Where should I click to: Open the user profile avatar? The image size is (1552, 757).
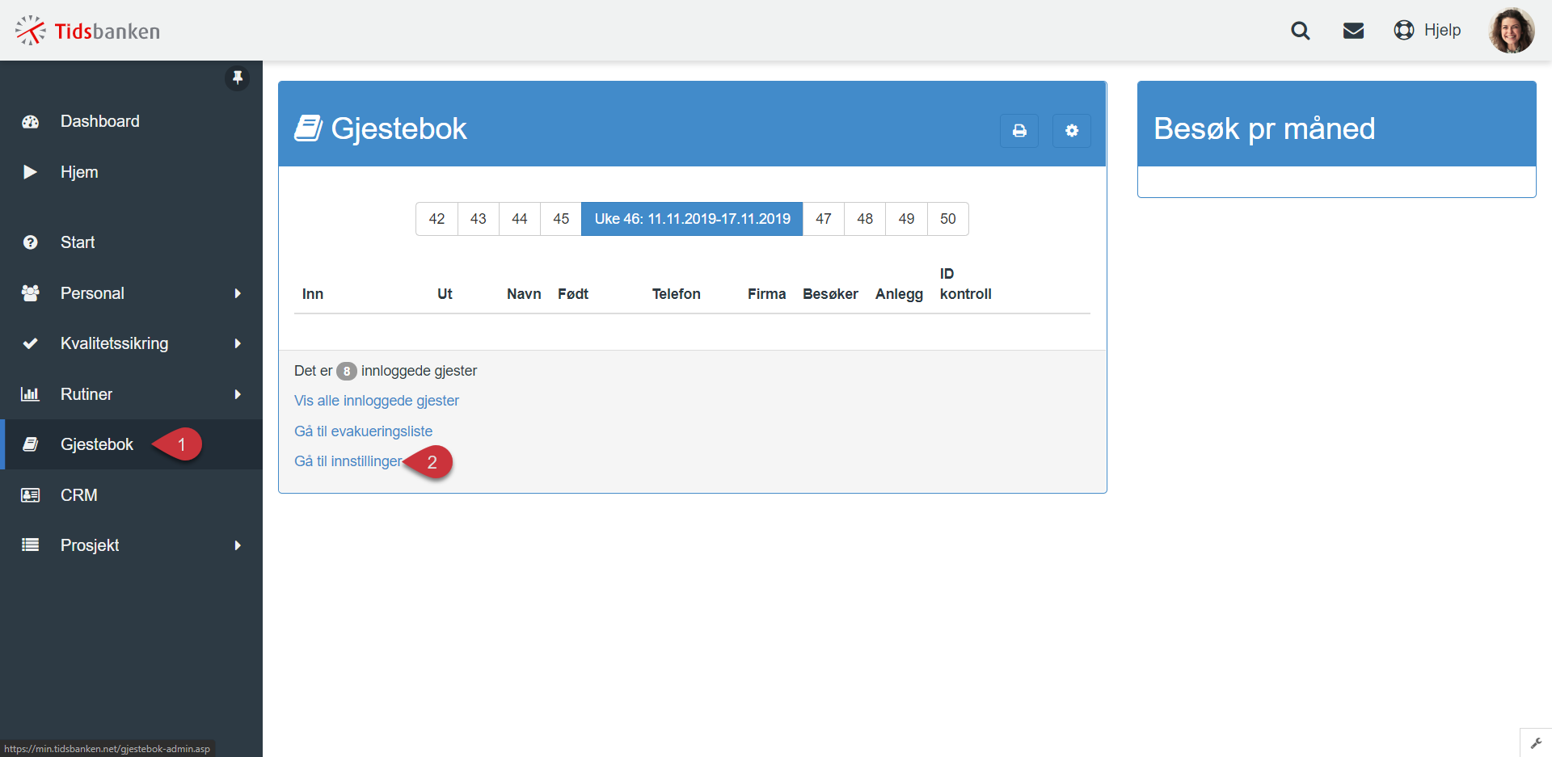pos(1512,31)
